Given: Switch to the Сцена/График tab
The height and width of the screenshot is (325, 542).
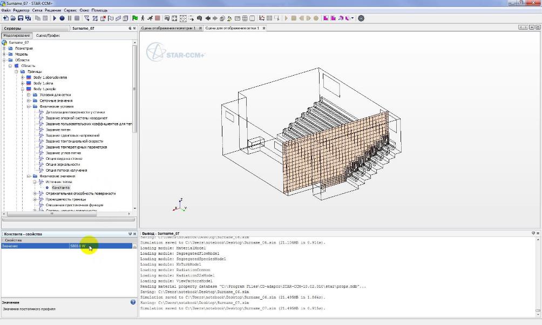Looking at the screenshot, I should [48, 36].
